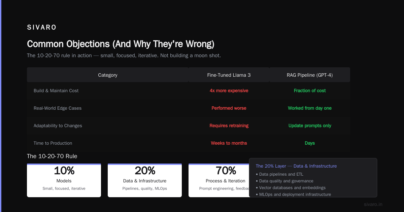Click the 4x more expensive cell
This screenshot has width=404, height=212.
(229, 91)
